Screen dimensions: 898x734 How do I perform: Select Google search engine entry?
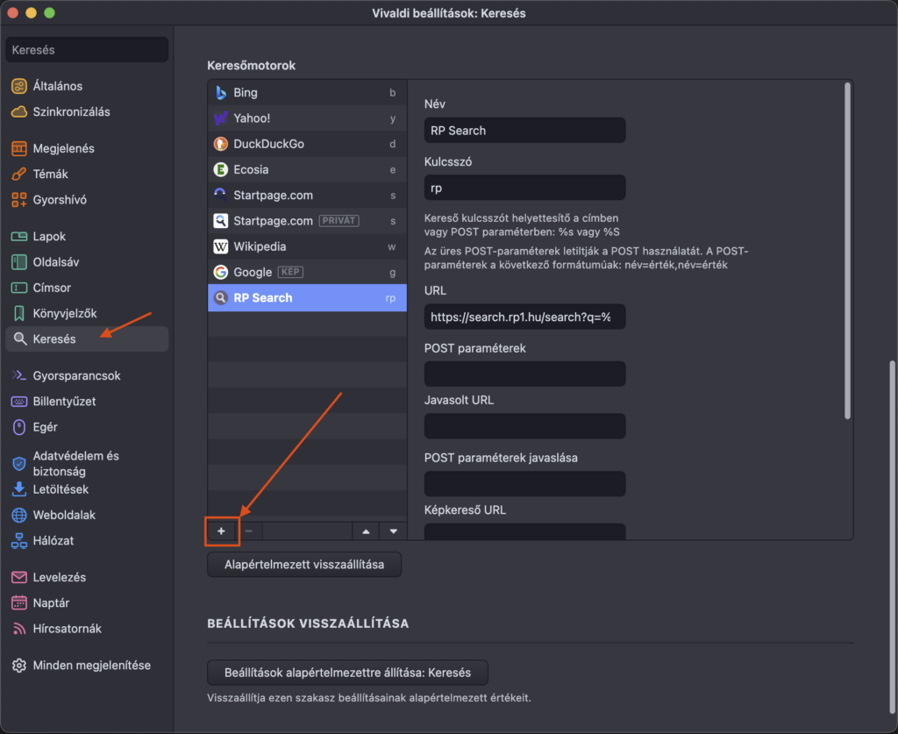point(308,273)
